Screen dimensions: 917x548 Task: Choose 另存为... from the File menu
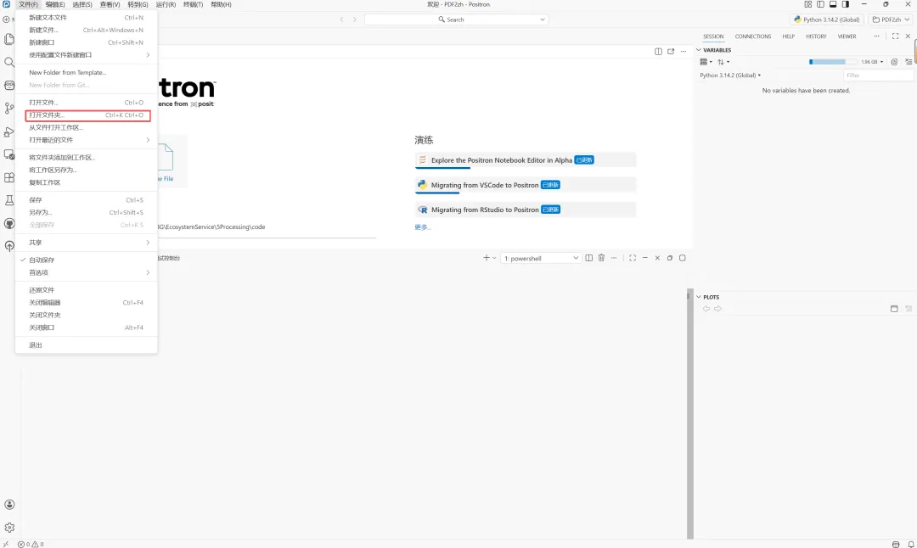point(86,213)
